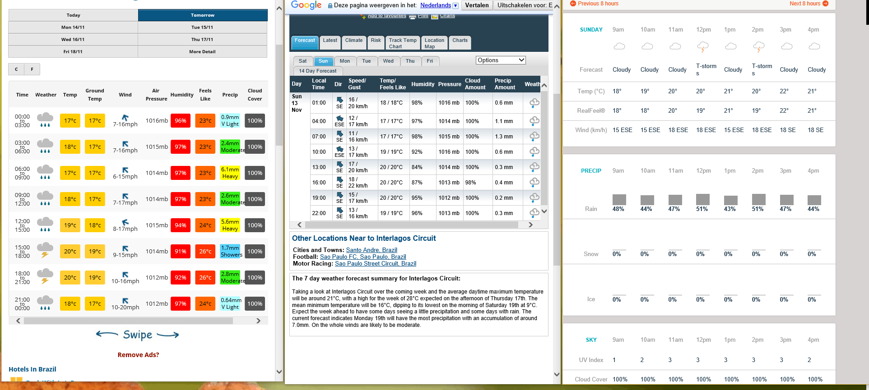869x390 pixels.
Task: Open the More Detail tab
Action: pos(202,52)
